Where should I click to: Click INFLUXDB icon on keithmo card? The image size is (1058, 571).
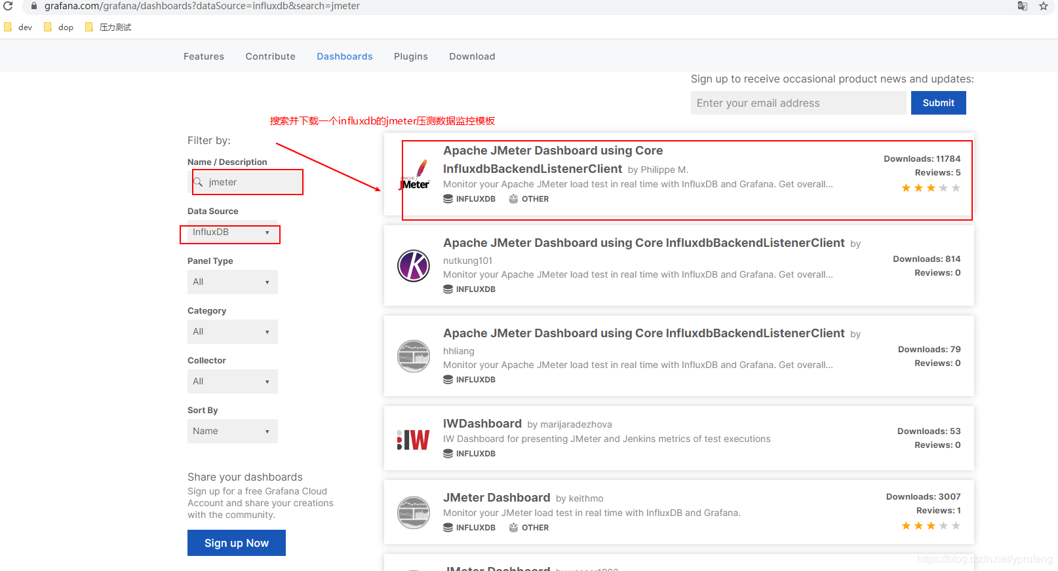click(448, 528)
